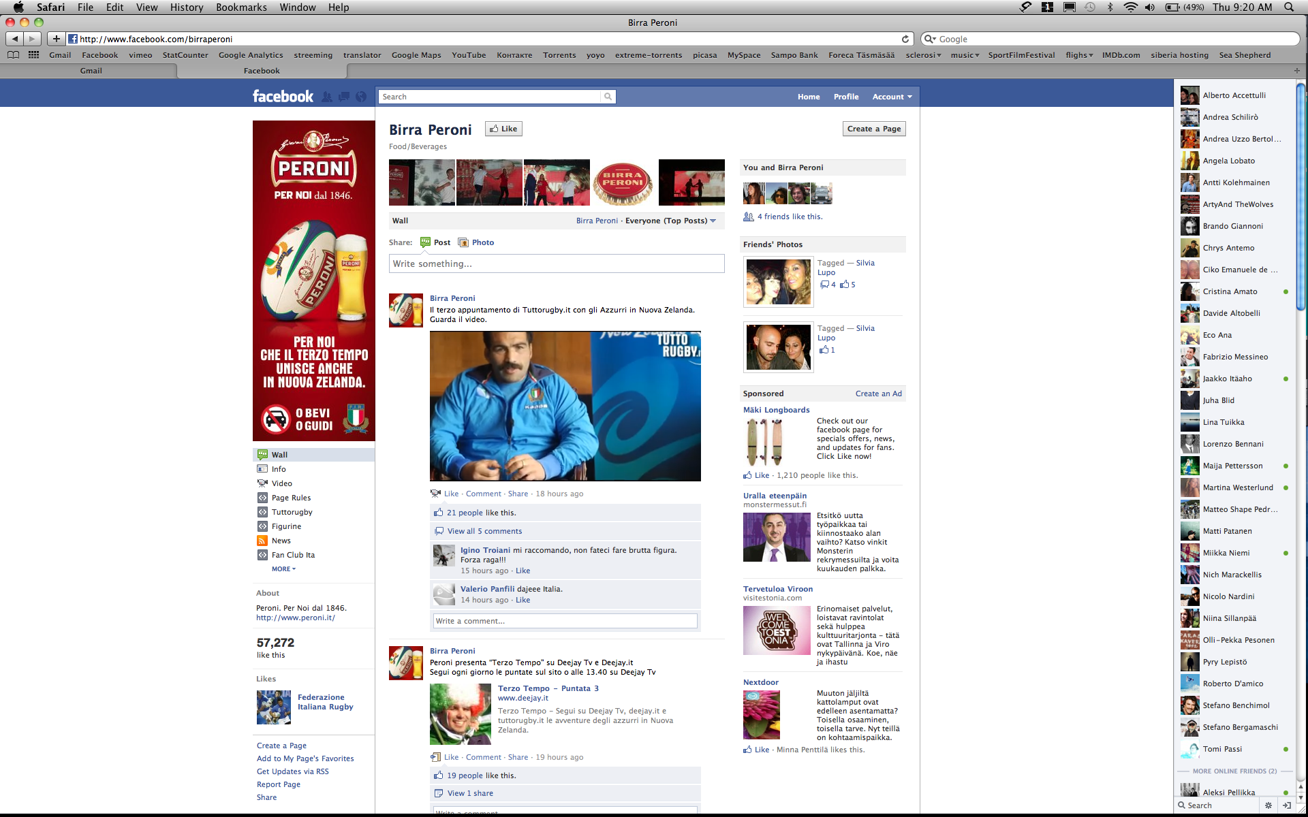Open Safari Bookmarks menu
The width and height of the screenshot is (1308, 817).
pos(241,7)
